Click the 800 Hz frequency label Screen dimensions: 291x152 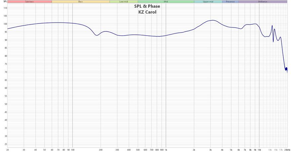(157, 150)
